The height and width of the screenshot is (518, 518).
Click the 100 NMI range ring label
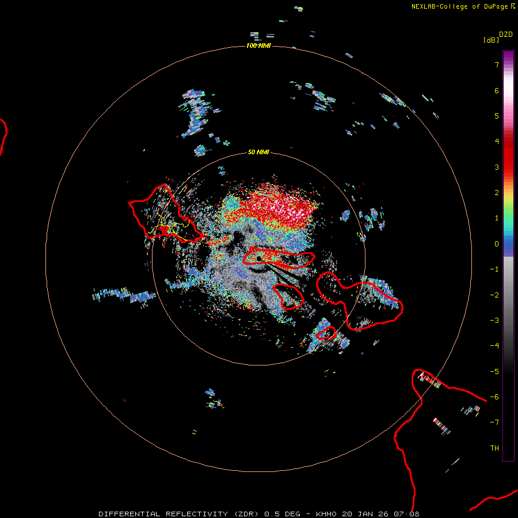(x=258, y=45)
